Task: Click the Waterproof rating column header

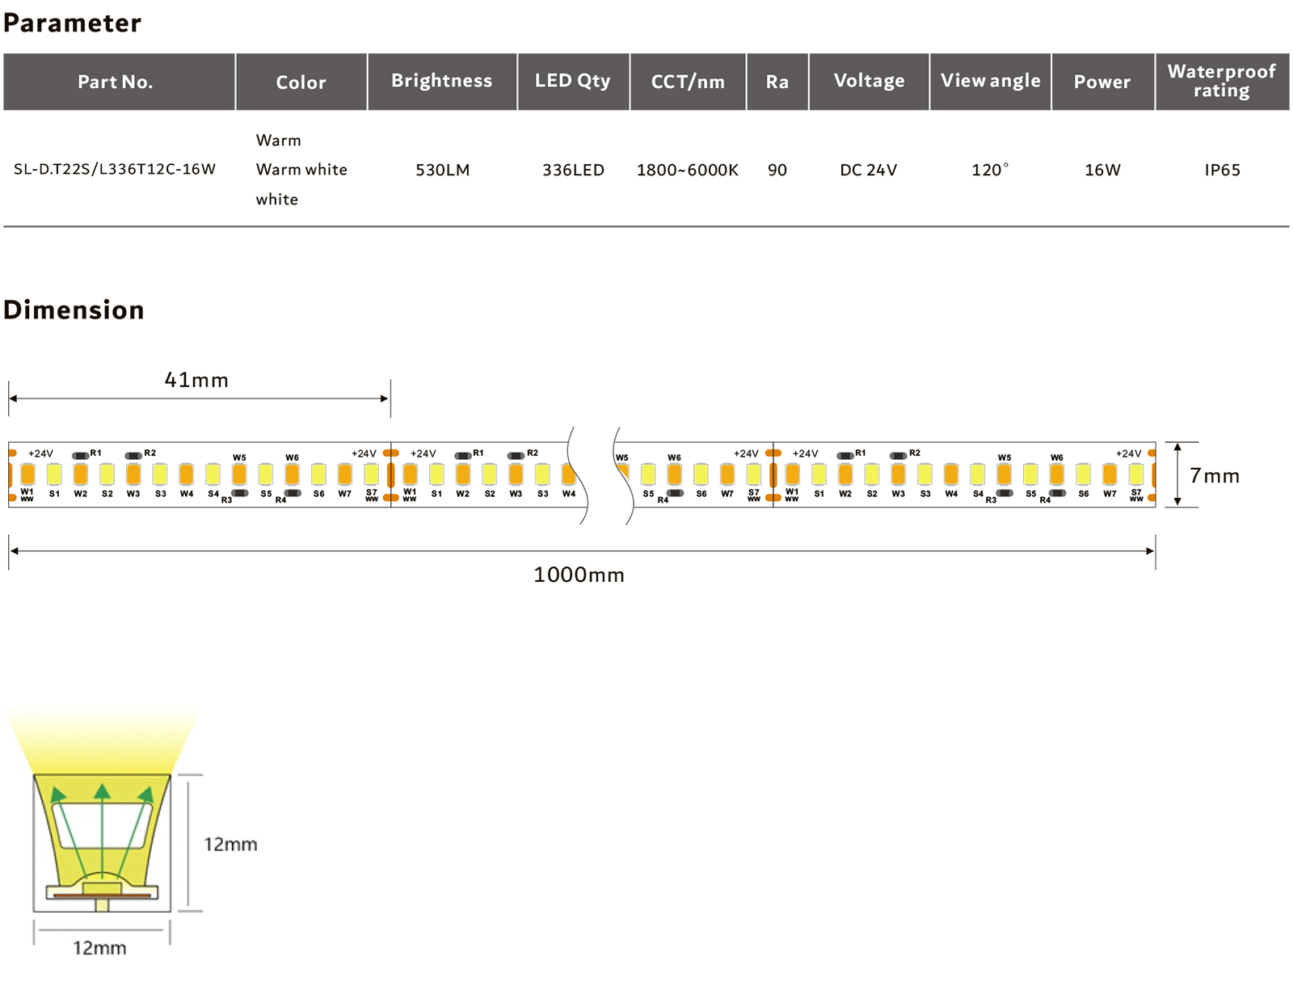Action: point(1221,81)
